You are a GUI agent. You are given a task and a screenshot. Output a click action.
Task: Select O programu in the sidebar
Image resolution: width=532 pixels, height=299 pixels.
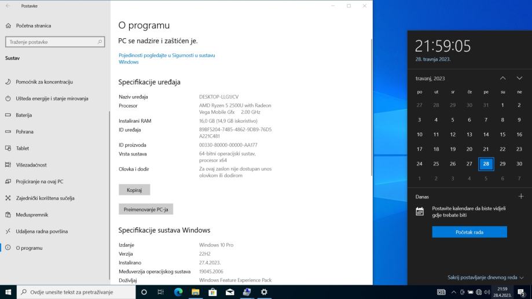[x=29, y=248]
